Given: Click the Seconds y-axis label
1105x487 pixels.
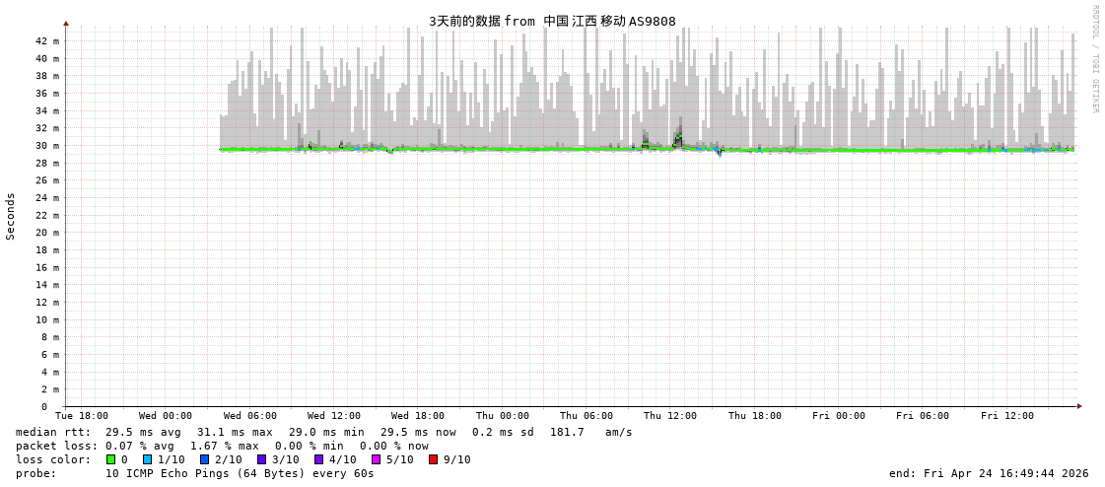Looking at the screenshot, I should 11,216.
